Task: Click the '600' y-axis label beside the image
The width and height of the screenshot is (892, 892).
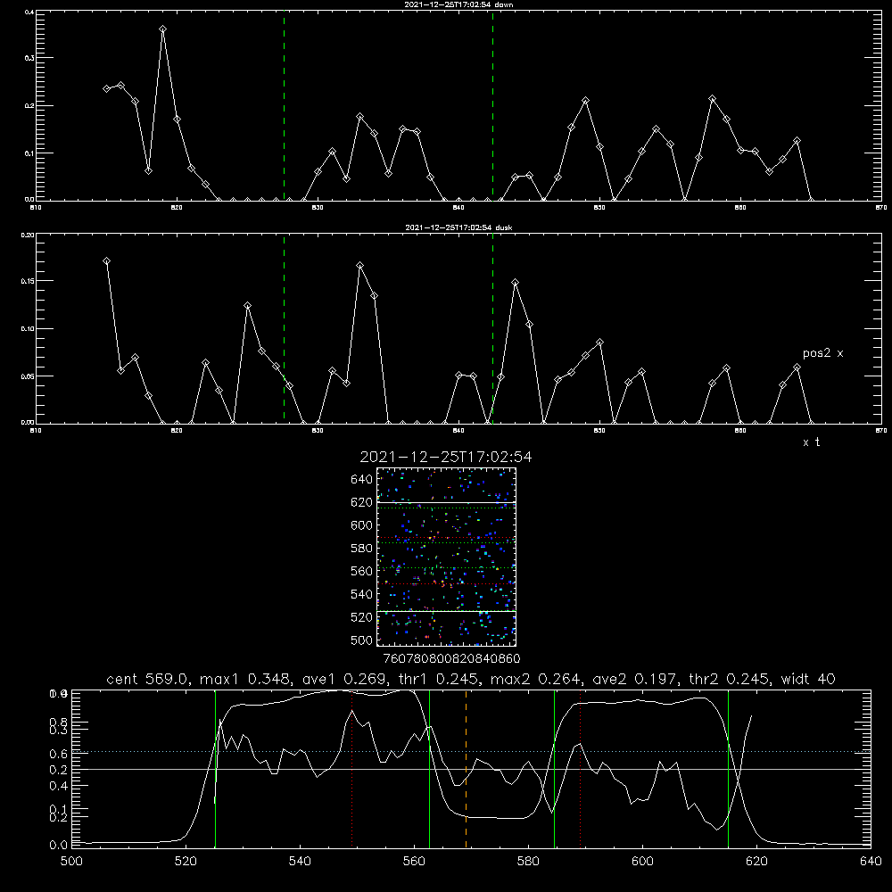Action: pyautogui.click(x=362, y=525)
